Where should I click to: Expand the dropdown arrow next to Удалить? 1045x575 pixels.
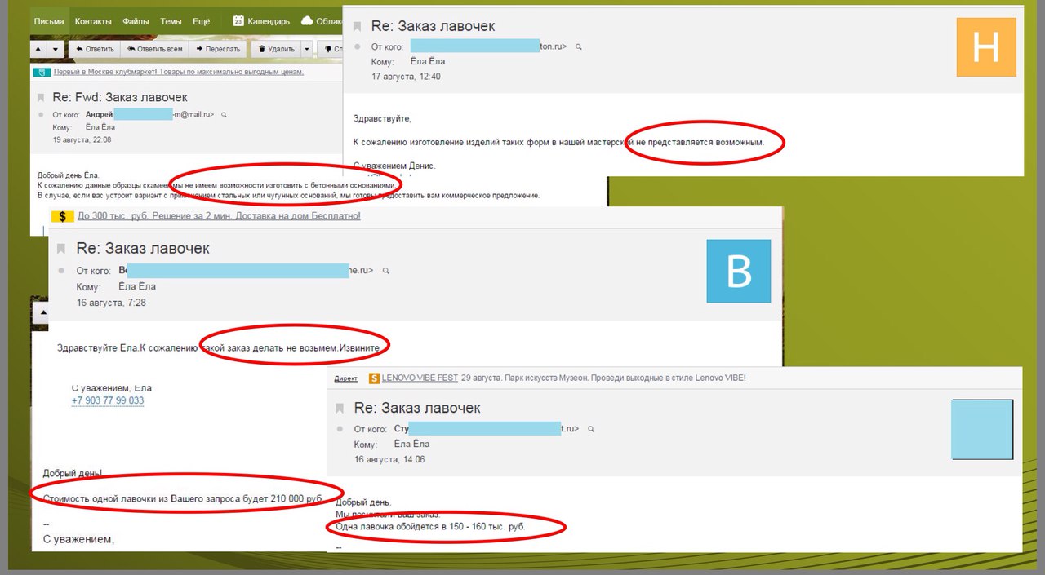pos(307,49)
